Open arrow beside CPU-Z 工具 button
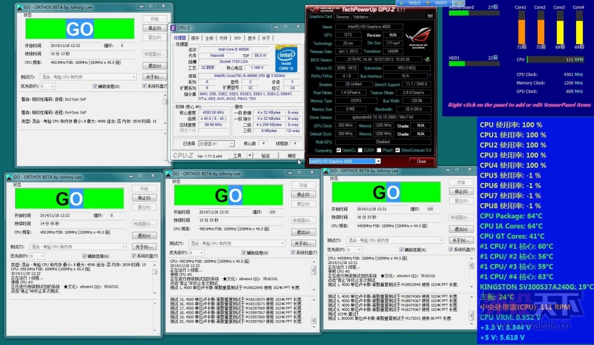This screenshot has height=345, width=594. tap(249, 156)
